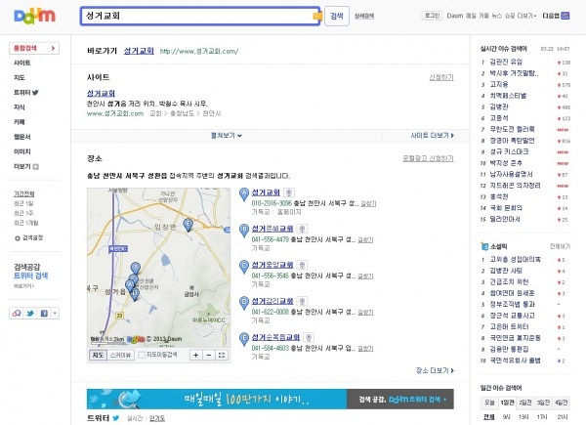Select 이미지 in left menu
This screenshot has height=425, width=586.
coord(22,151)
